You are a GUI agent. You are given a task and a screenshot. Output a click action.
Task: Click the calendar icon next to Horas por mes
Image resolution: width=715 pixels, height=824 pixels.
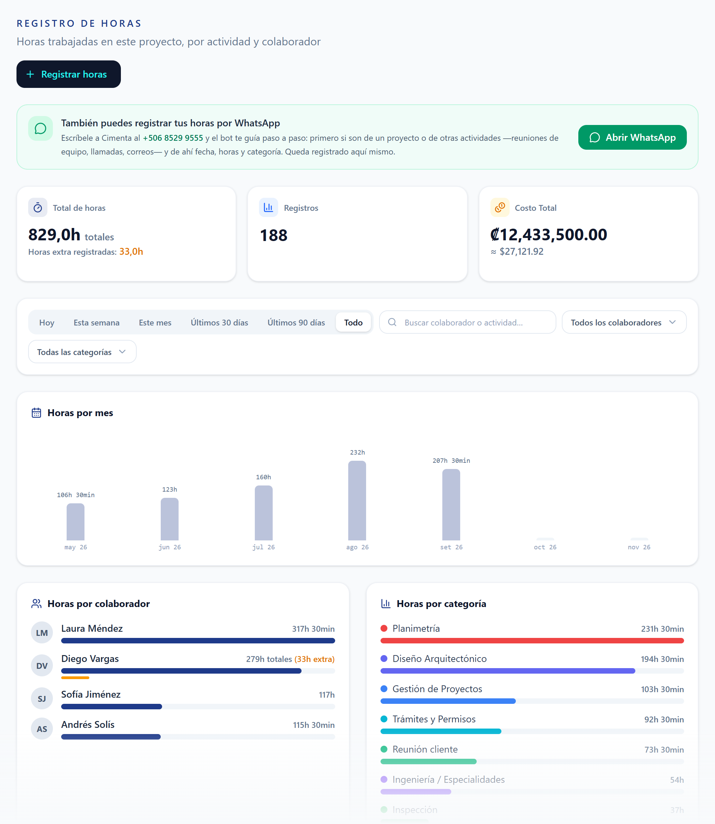click(x=36, y=412)
